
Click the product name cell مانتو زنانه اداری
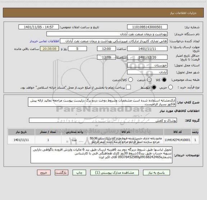pos(126,140)
